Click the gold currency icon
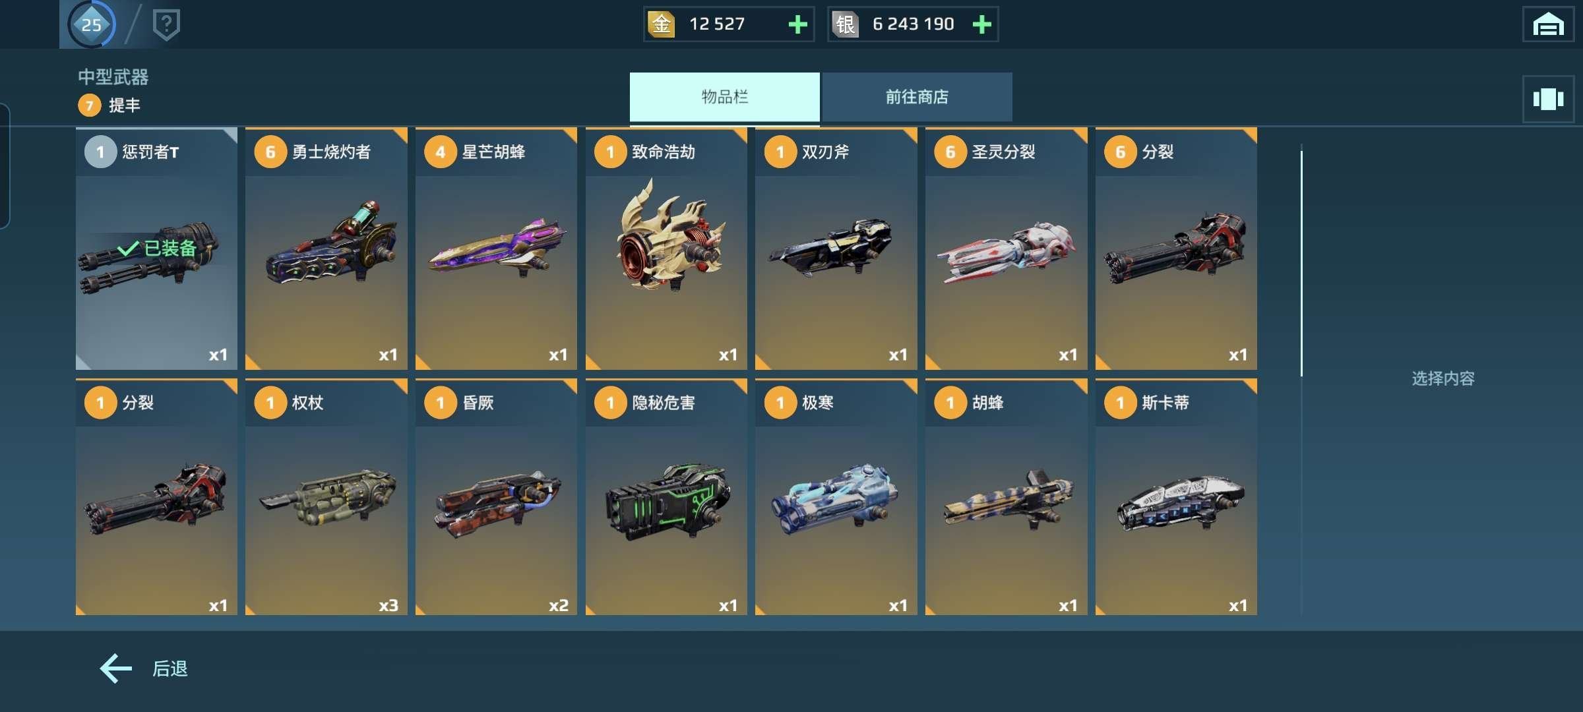This screenshot has width=1583, height=712. coord(661,24)
